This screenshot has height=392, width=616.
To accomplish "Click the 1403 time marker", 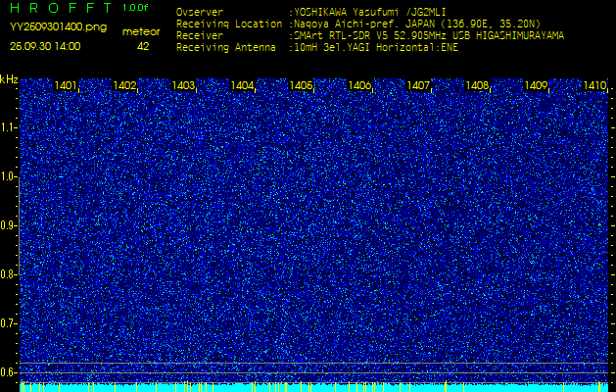I will 183,85.
